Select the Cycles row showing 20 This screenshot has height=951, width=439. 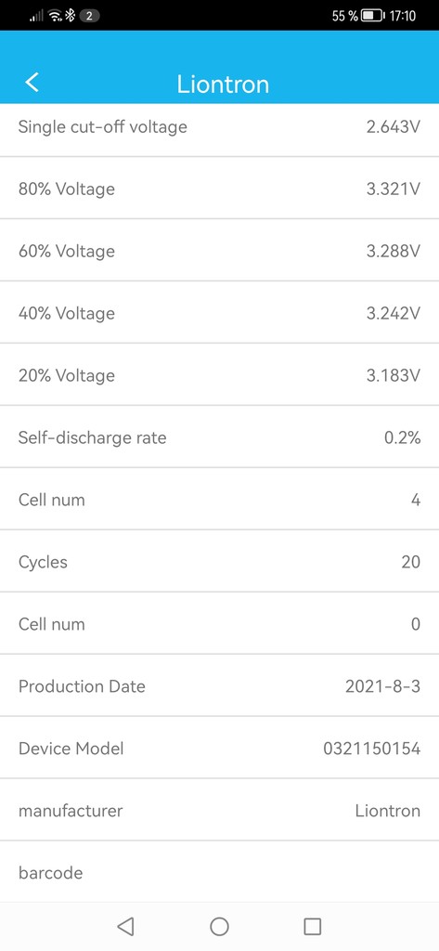(219, 562)
